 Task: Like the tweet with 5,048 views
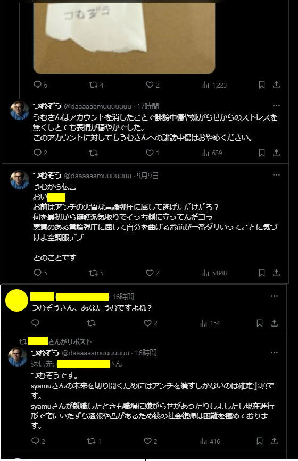click(153, 273)
